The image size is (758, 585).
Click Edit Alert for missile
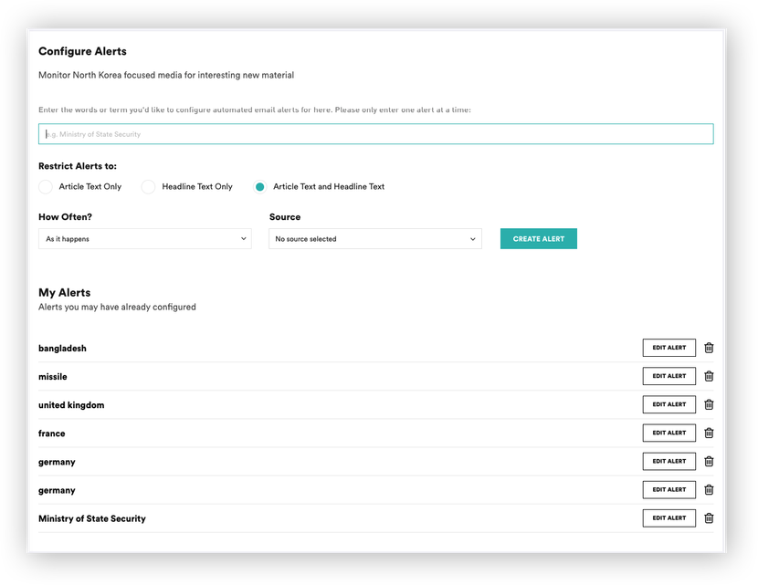(x=669, y=376)
